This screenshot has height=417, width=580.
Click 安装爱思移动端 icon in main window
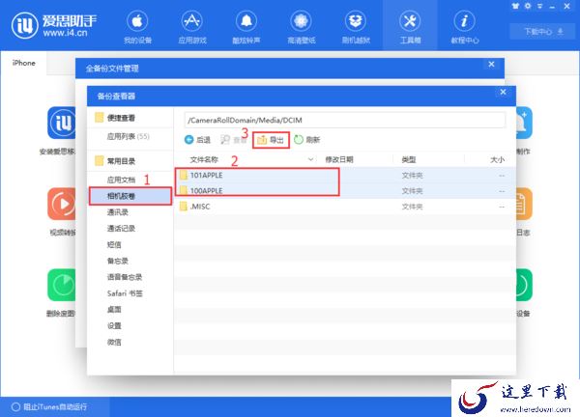click(62, 123)
